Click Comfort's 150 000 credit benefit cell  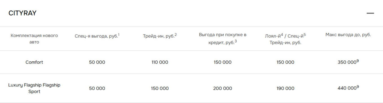click(x=223, y=62)
